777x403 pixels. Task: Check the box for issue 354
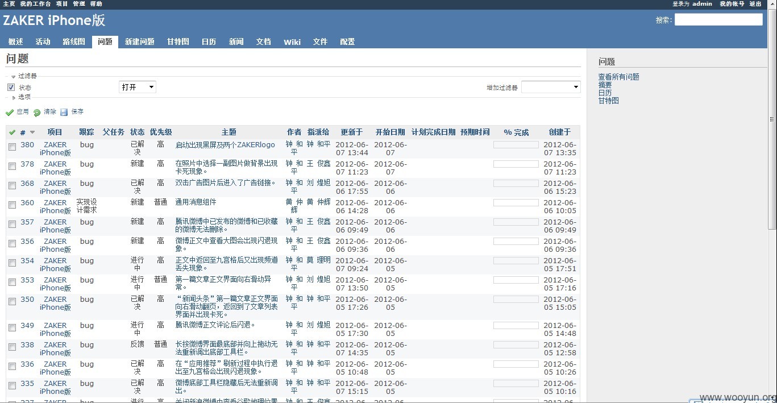(x=12, y=263)
